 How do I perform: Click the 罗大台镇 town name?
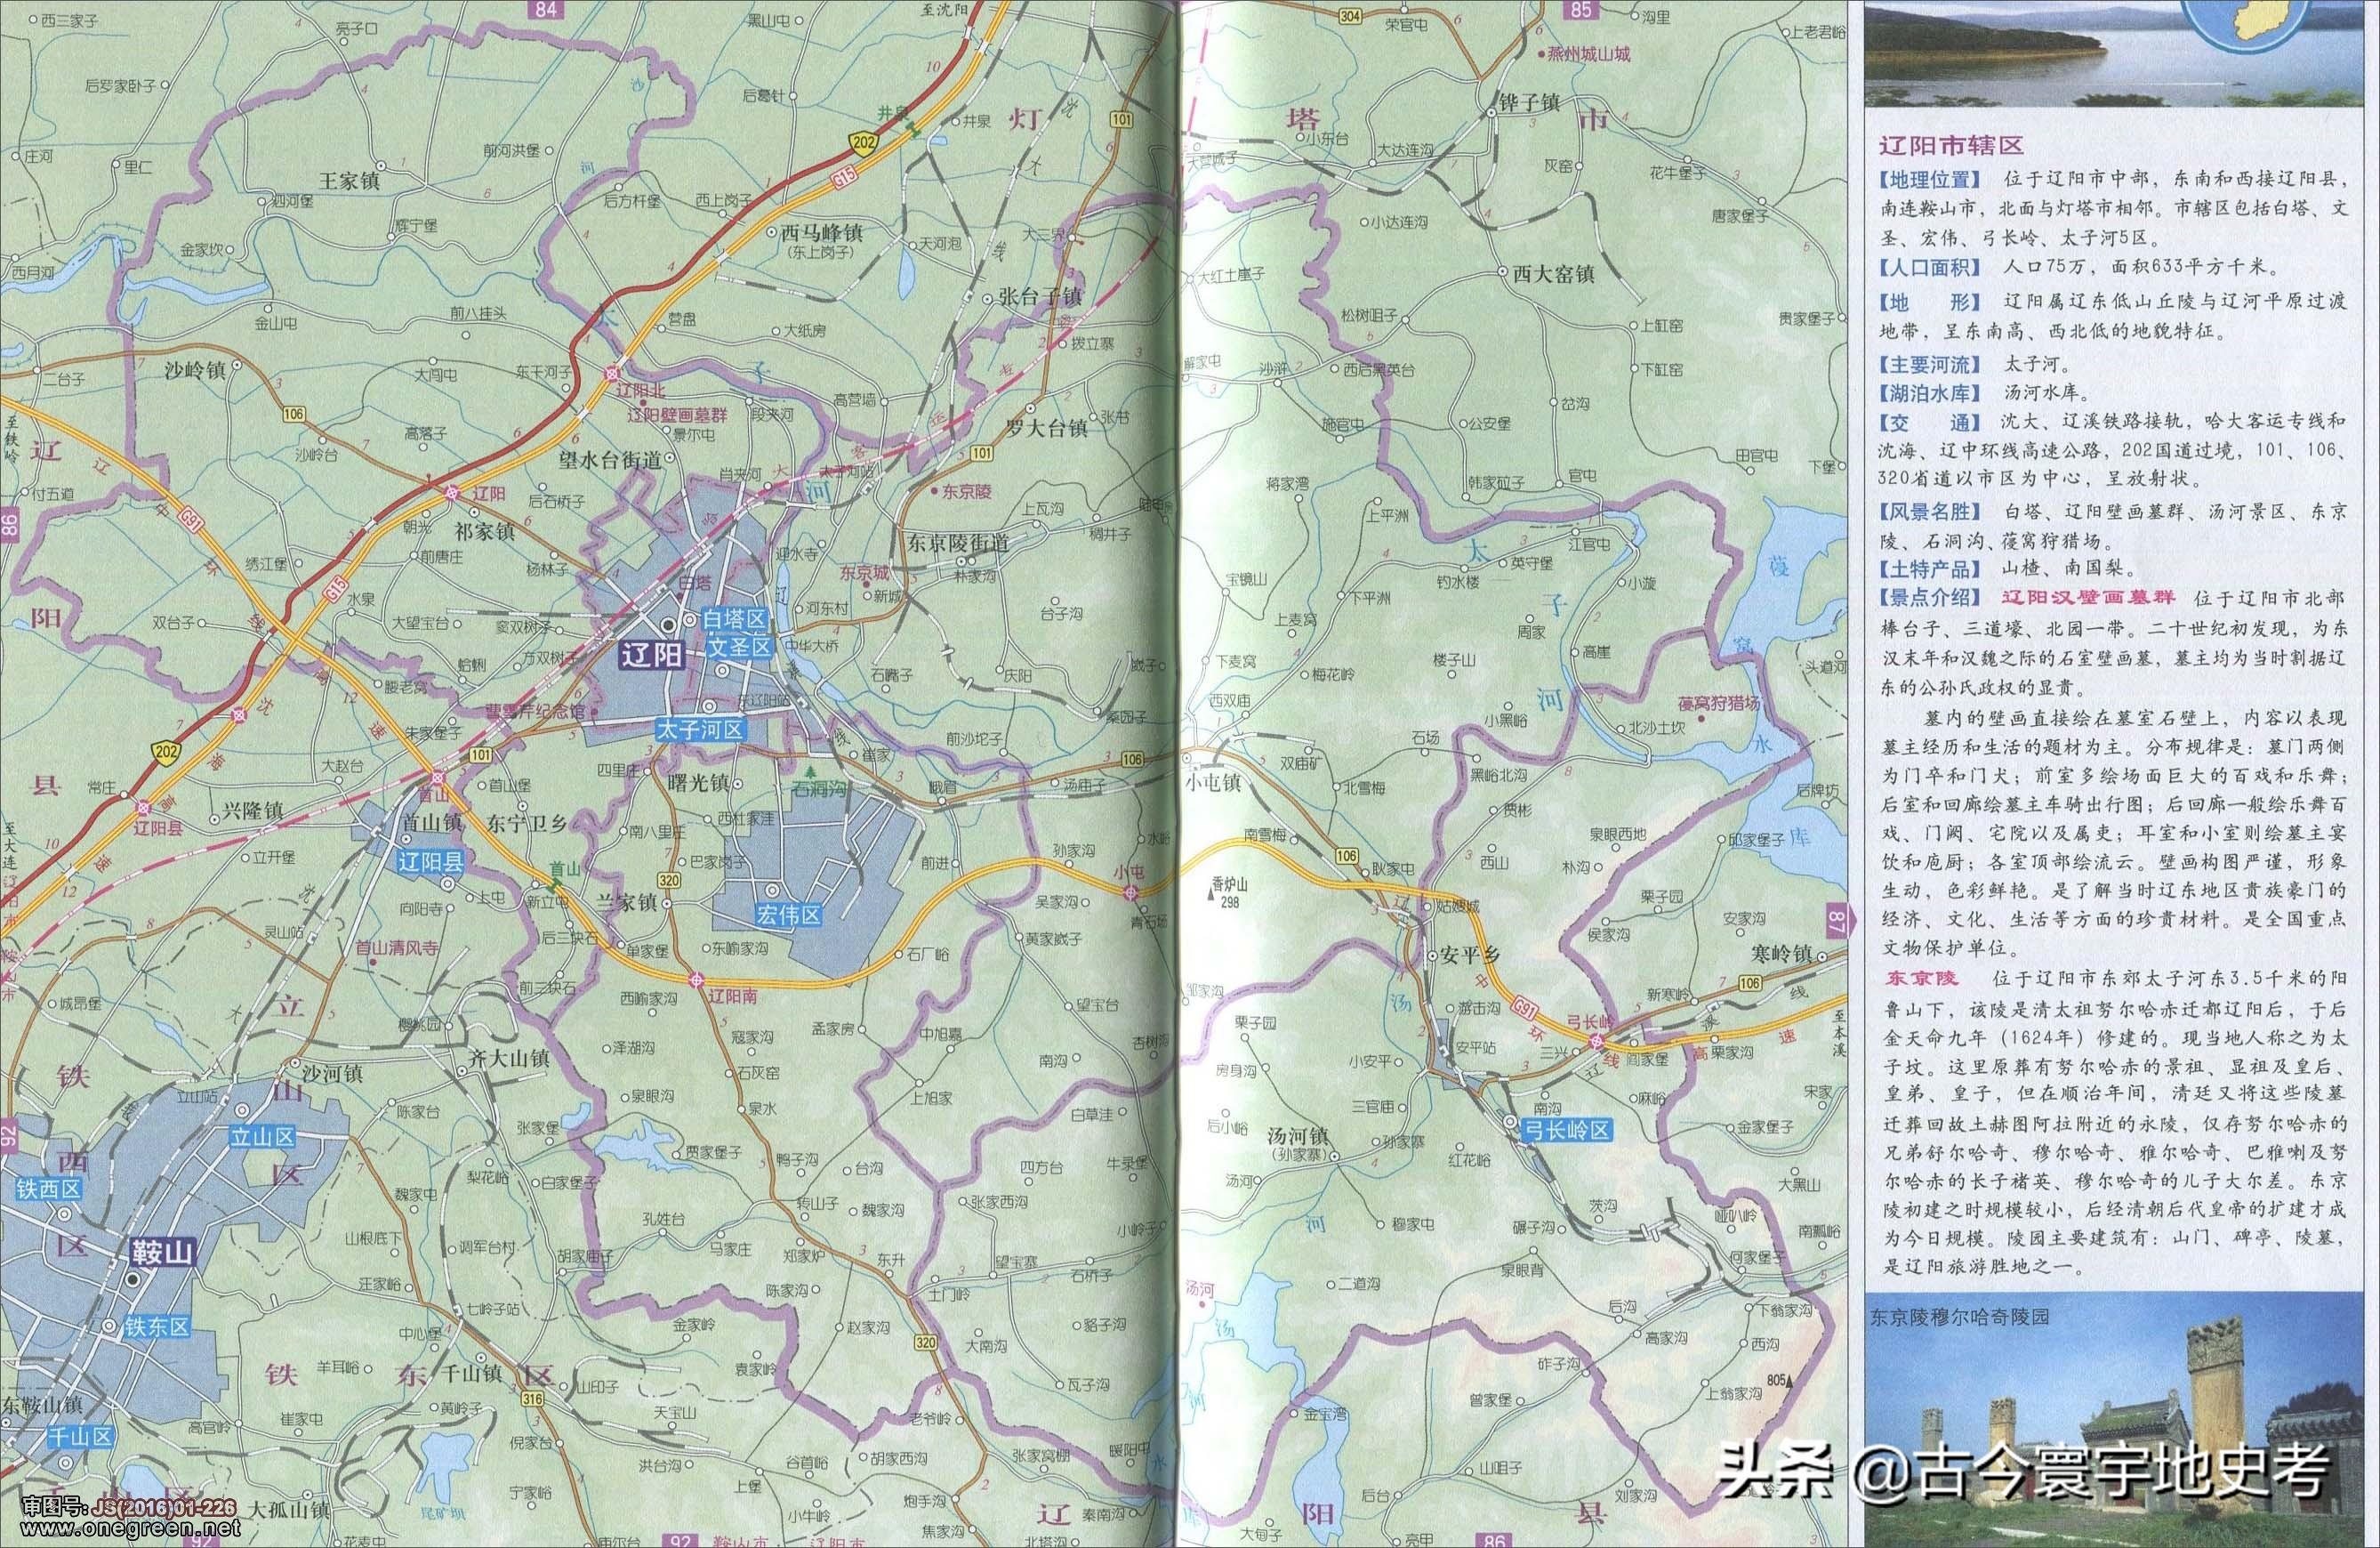coord(1047,428)
